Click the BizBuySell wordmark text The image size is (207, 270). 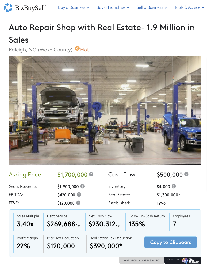[x=30, y=8]
